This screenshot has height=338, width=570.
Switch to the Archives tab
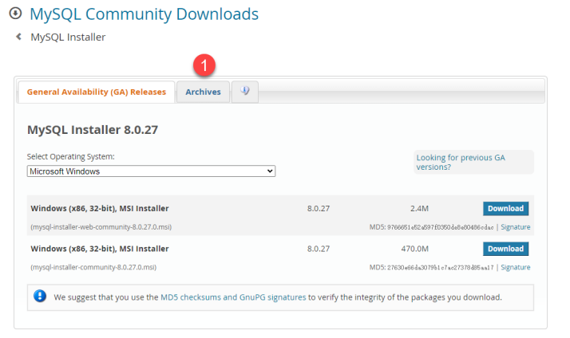point(204,92)
